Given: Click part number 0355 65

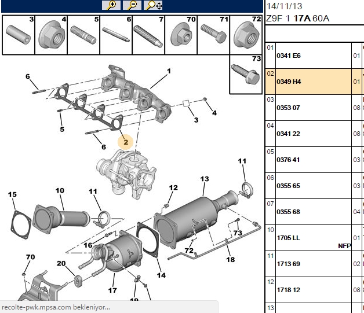Looking at the screenshot, I should click(x=288, y=186).
